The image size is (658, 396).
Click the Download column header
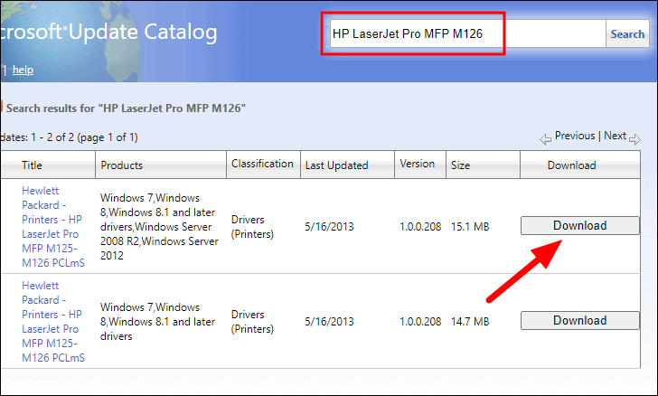click(571, 165)
